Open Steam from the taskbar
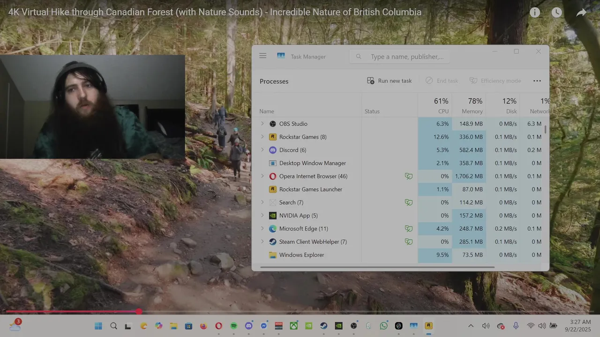The height and width of the screenshot is (337, 600). (x=323, y=326)
